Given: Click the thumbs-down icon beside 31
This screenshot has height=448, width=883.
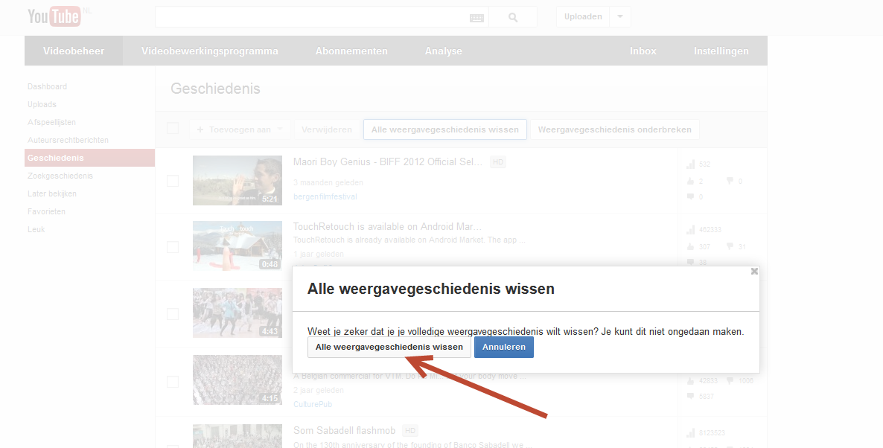Looking at the screenshot, I should pos(730,246).
